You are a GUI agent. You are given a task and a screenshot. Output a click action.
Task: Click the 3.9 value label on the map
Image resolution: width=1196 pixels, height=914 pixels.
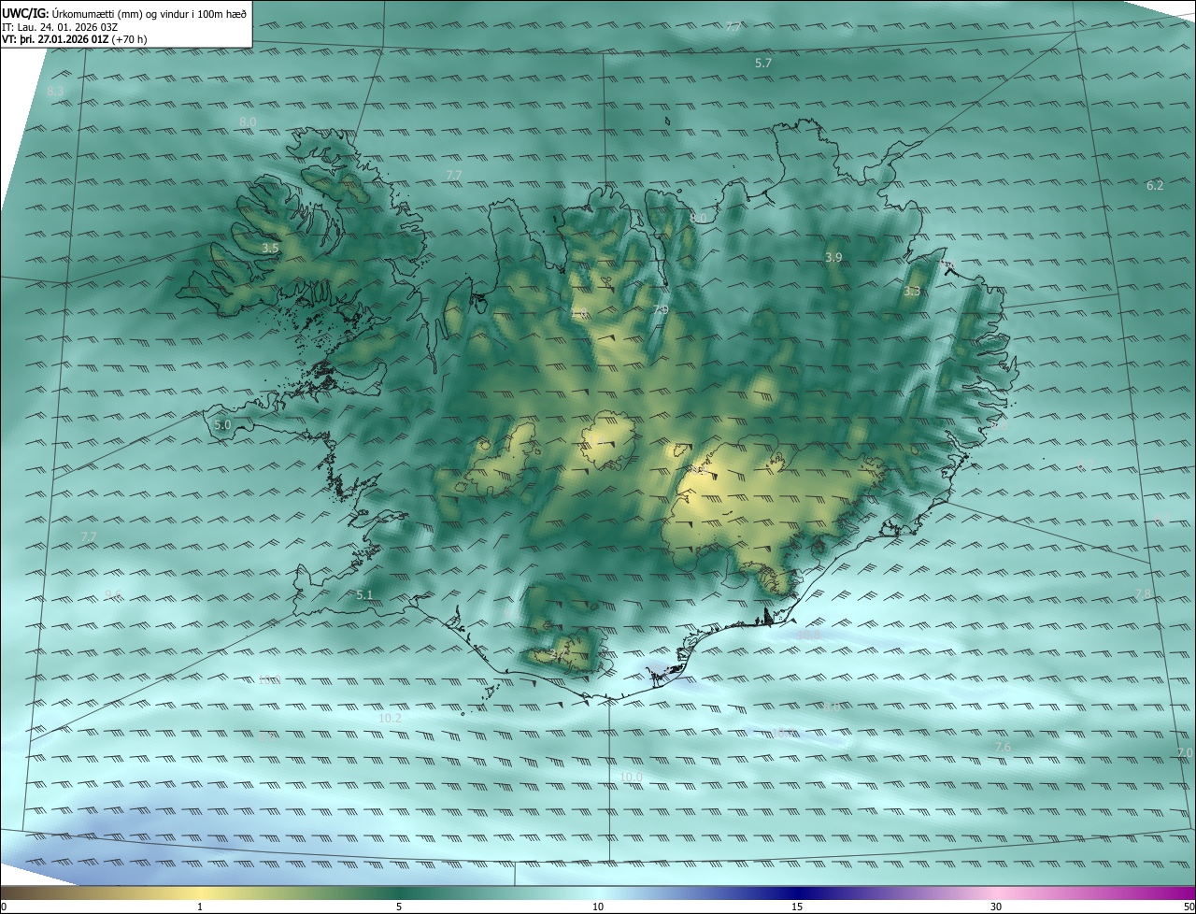pos(834,257)
